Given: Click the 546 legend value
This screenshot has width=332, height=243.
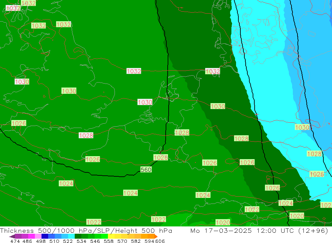Looking at the screenshot, I should coord(95,241).
